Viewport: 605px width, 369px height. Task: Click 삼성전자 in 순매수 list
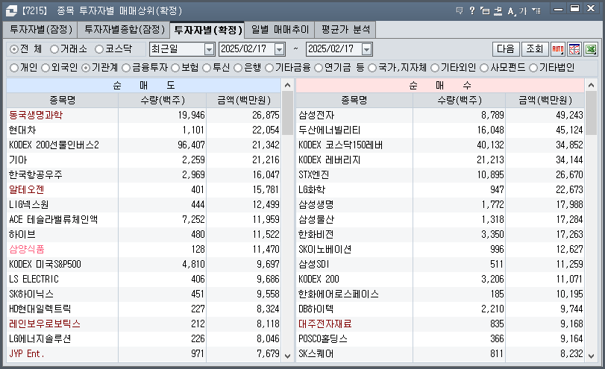[x=316, y=115]
